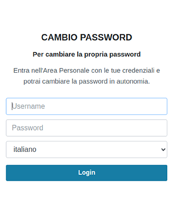Focus the Password input field
The image size is (173, 207).
tap(87, 128)
